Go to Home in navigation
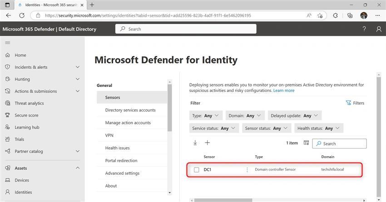 tap(20, 55)
